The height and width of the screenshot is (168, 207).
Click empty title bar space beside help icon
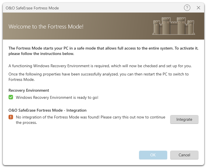(128, 8)
